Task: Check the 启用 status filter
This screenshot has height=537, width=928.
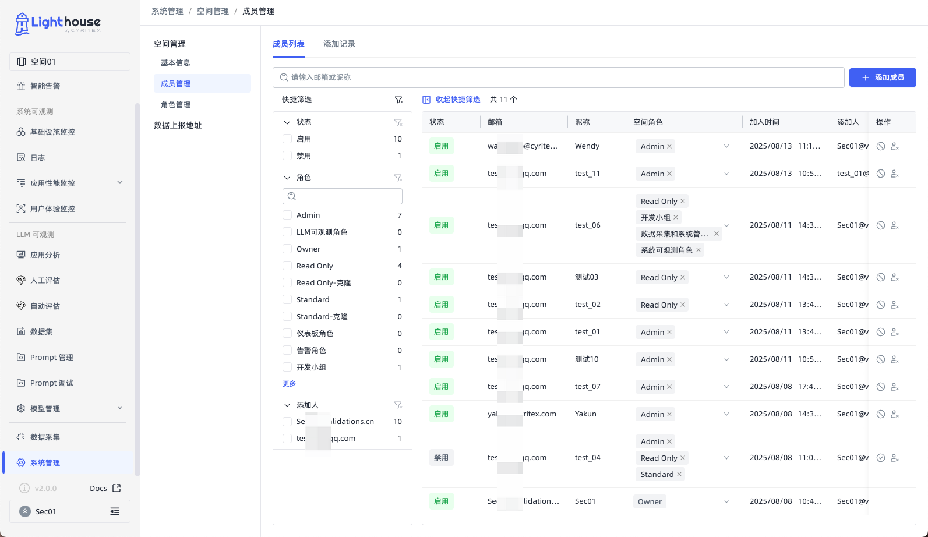Action: point(287,139)
